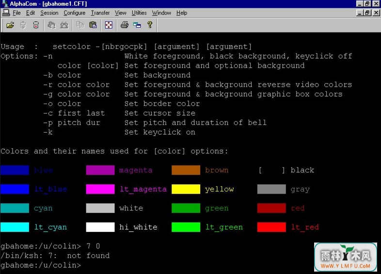Click the last 'gbahome:/u/colin>' prompt line
Screen dimensions: 381x274
pyautogui.click(x=41, y=265)
